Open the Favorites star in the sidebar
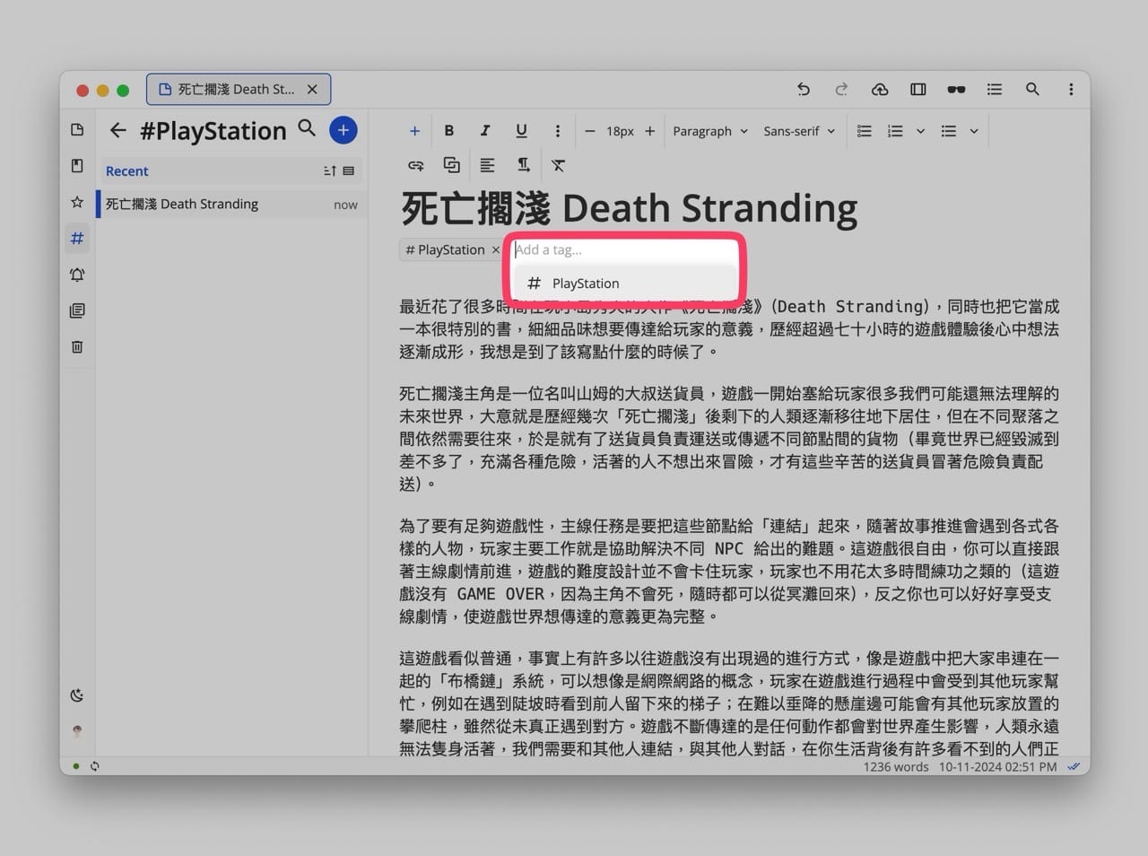The width and height of the screenshot is (1148, 856). [77, 202]
